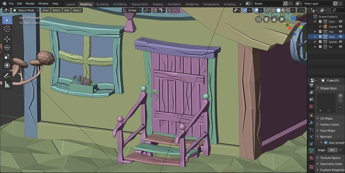Click the Blender logo menu icon
Image resolution: width=345 pixels, height=173 pixels.
tap(4, 4)
